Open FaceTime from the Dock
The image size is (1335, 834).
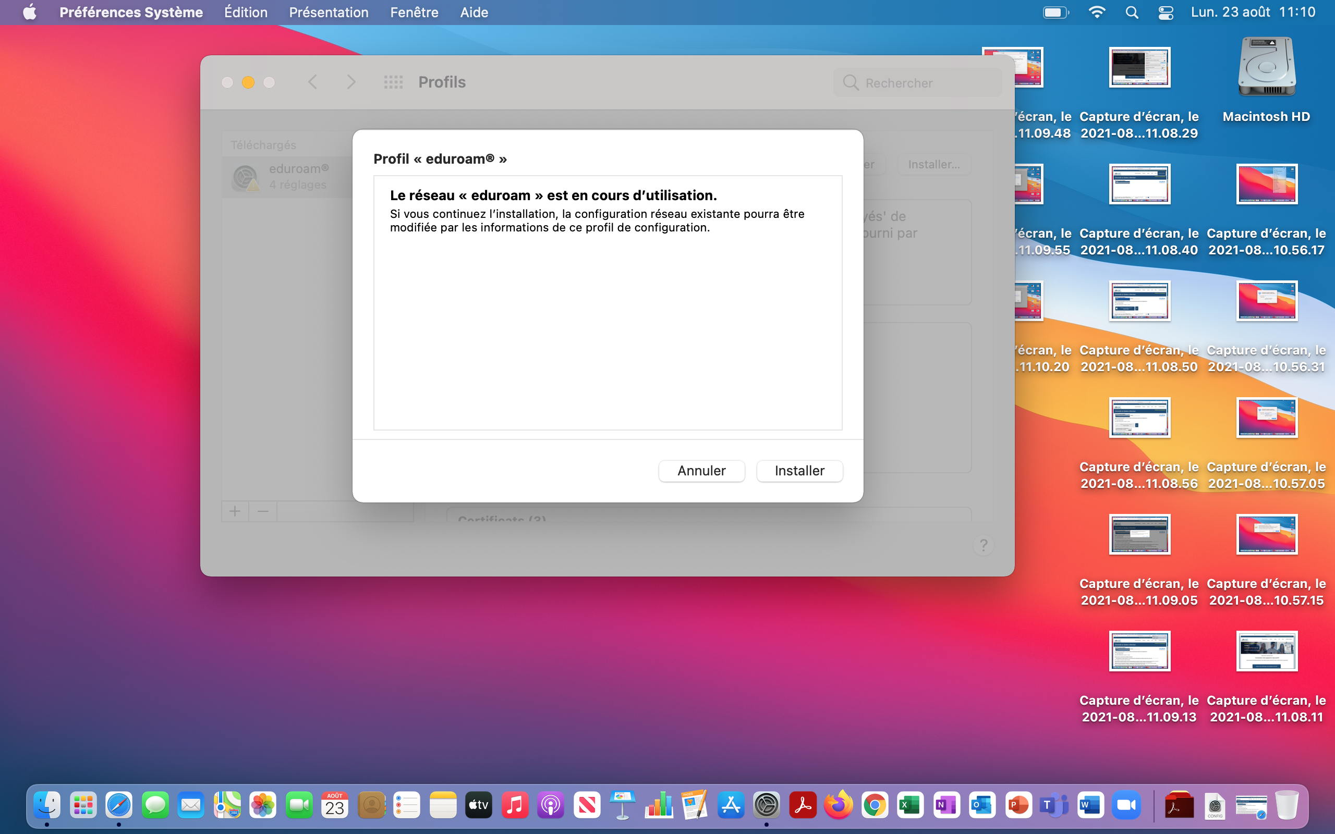coord(299,805)
